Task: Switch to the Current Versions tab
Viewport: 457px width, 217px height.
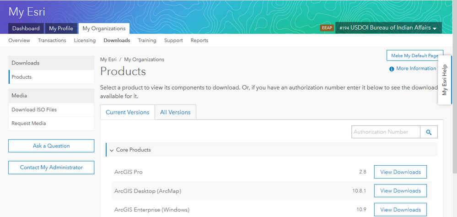Action: (127, 112)
